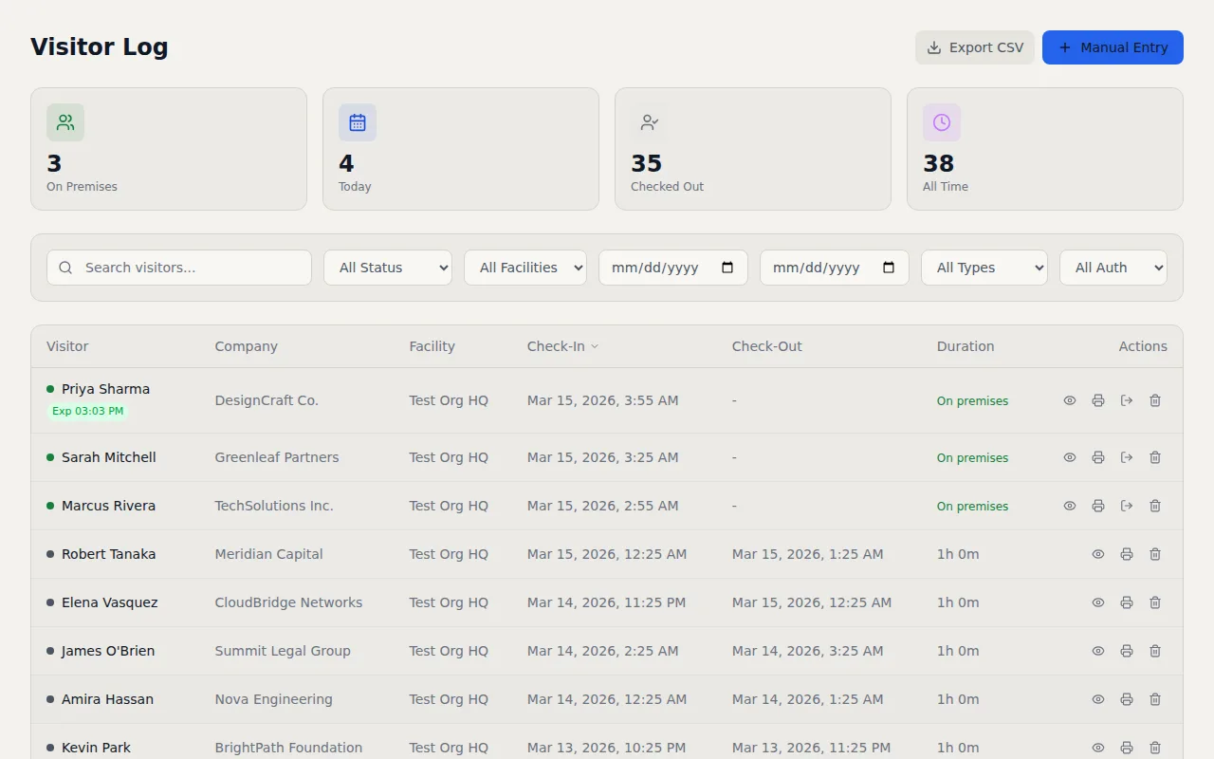1214x759 pixels.
Task: View details for Priya Sharma's visit
Action: coord(1070,399)
